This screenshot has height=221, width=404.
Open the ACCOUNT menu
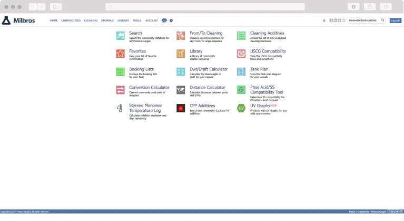pos(152,20)
